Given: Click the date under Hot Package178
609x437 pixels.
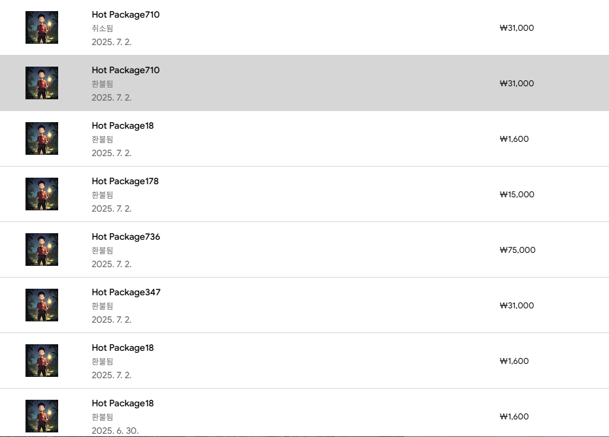Looking at the screenshot, I should click(x=112, y=208).
